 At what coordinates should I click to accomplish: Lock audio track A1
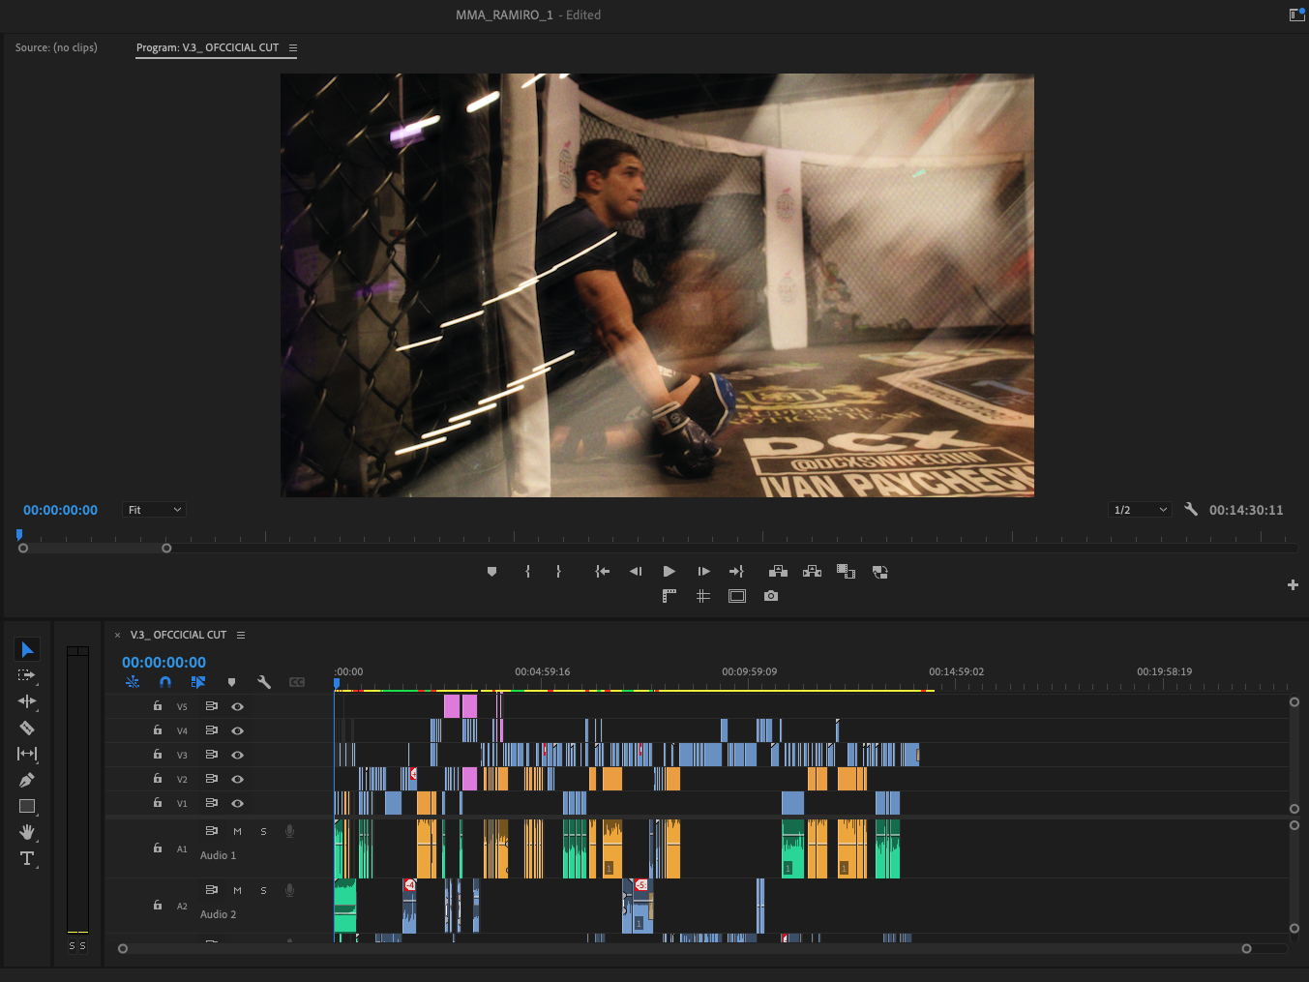click(x=158, y=848)
